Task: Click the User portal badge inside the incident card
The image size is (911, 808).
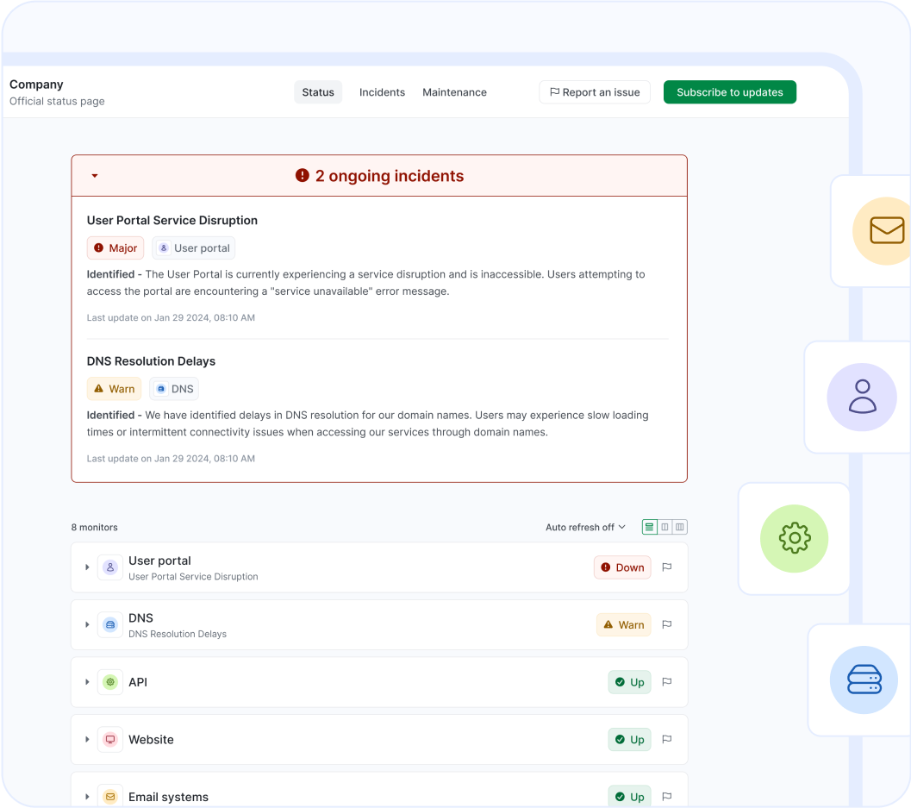Action: pos(193,247)
